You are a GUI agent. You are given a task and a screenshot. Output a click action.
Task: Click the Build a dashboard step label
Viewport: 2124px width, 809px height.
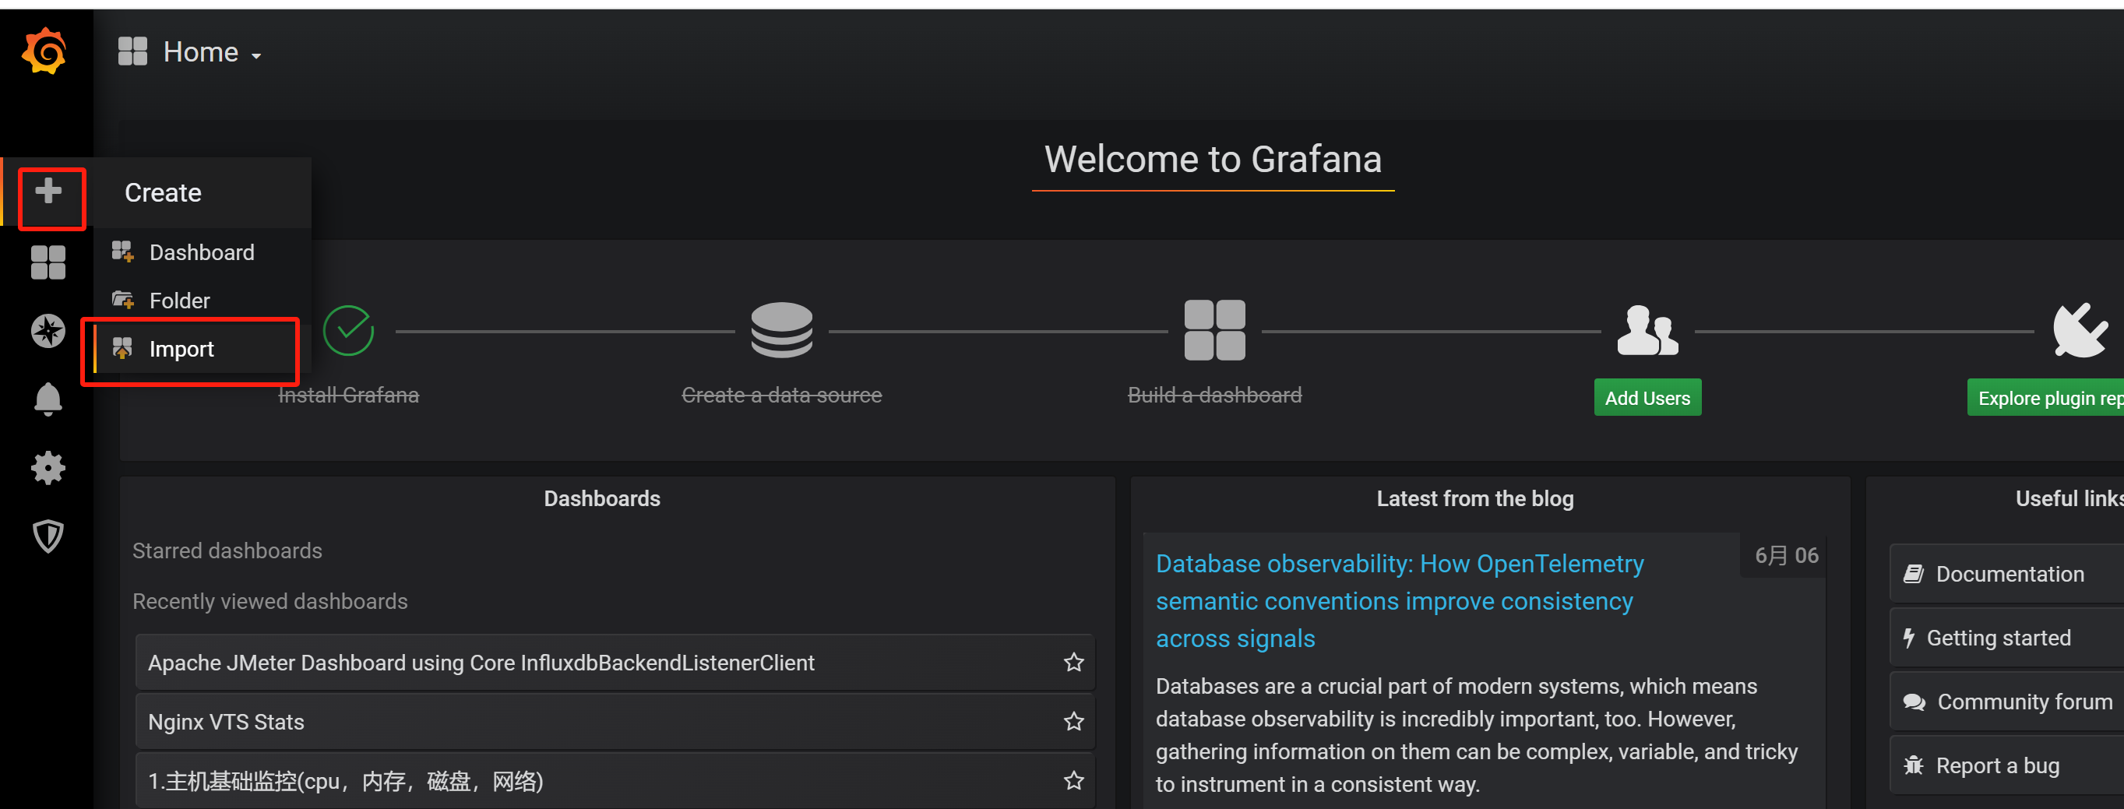(1214, 396)
